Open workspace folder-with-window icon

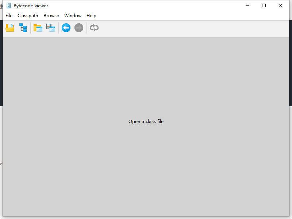38,28
